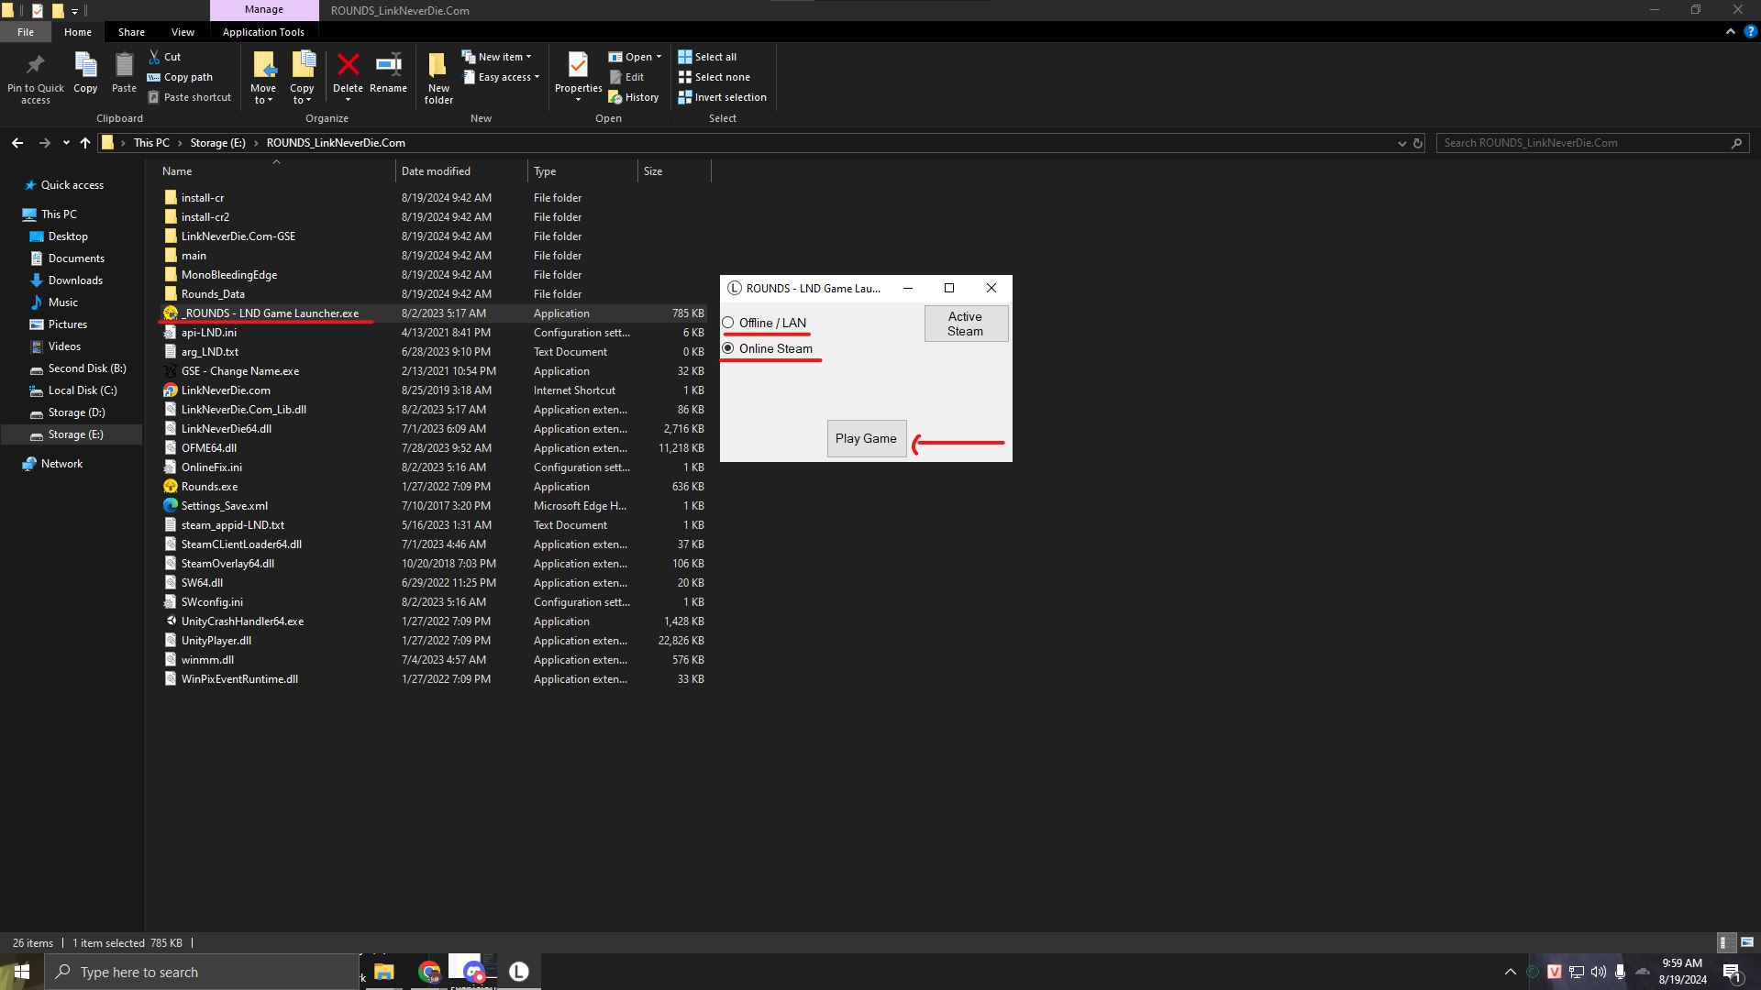This screenshot has width=1761, height=990.
Task: Click the Select all checkbox command
Action: [x=707, y=57]
